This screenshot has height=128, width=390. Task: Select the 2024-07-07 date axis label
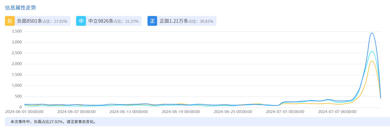[337, 112]
